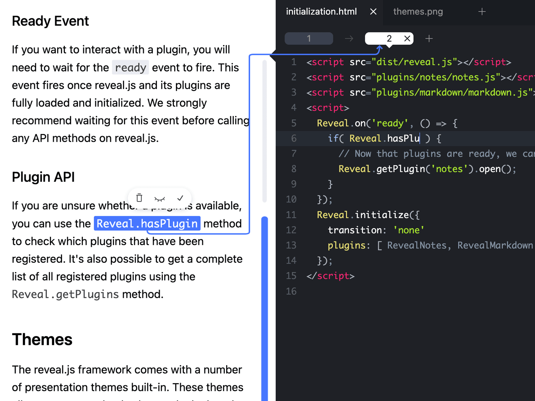Click line number 6 in the gutter
535x401 pixels.
click(294, 138)
